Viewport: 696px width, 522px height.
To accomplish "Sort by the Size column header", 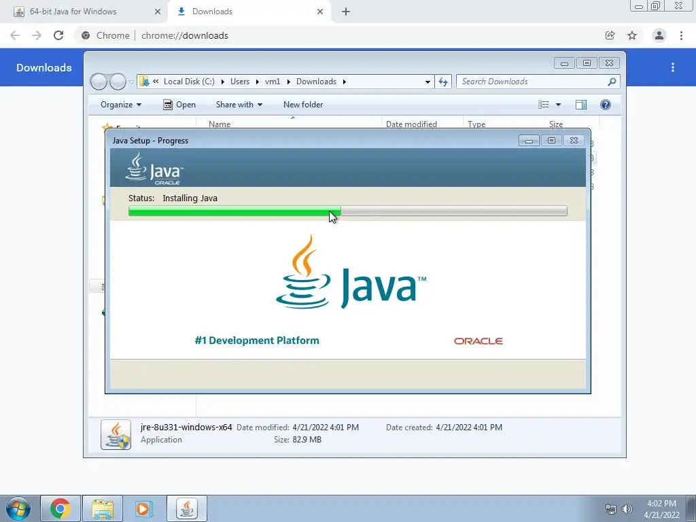I will click(x=572, y=124).
